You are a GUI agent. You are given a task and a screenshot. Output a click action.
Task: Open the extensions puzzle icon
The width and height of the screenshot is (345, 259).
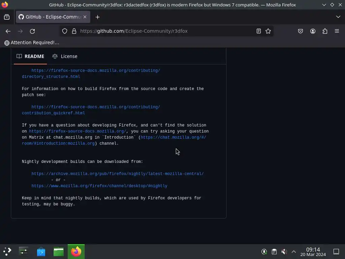(325, 31)
